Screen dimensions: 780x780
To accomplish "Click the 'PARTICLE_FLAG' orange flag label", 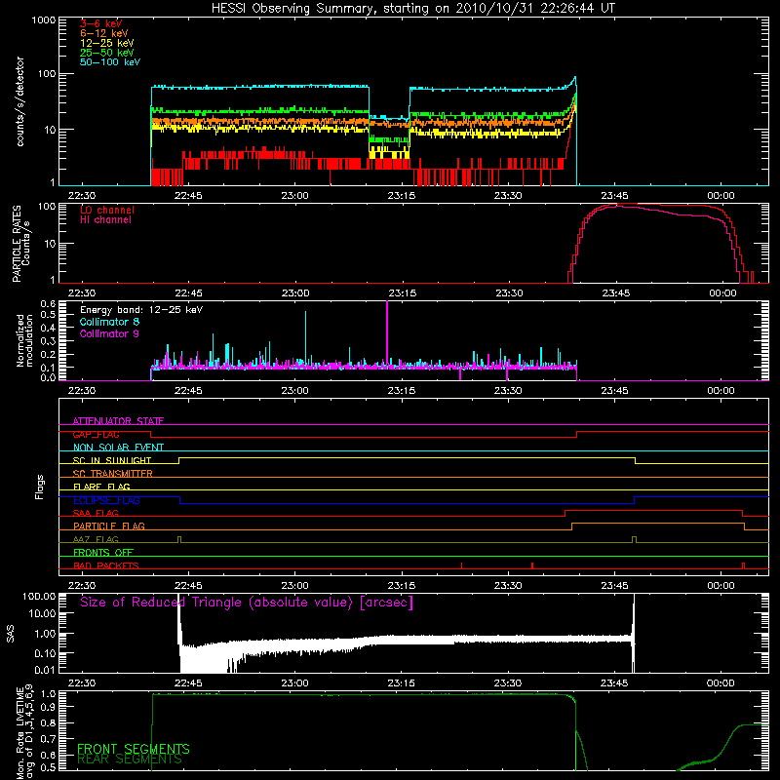I will 109,526.
